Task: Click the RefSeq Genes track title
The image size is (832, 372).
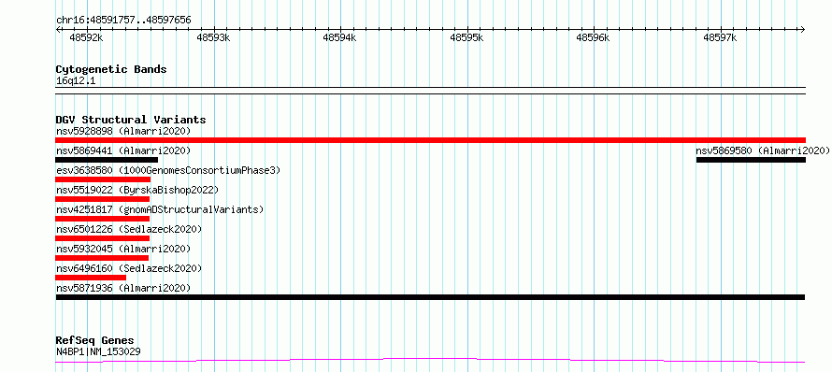Action: (94, 341)
